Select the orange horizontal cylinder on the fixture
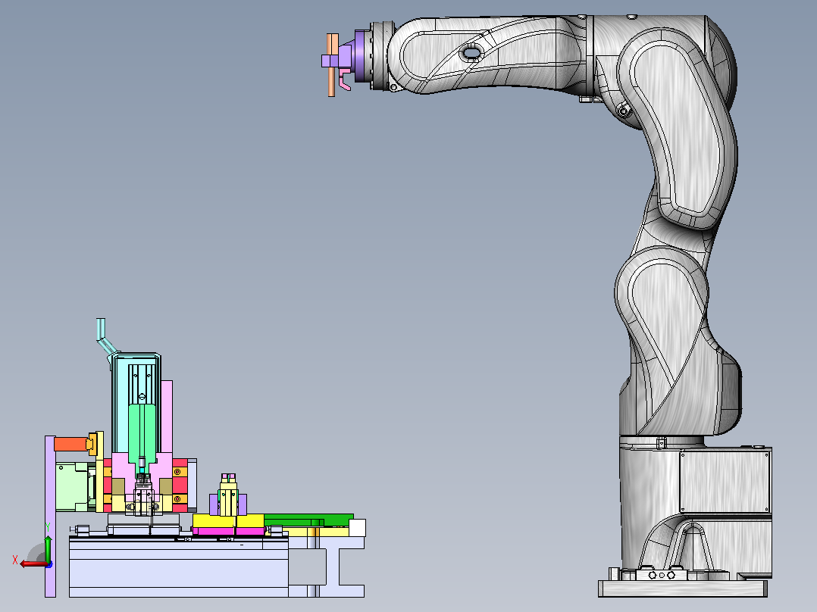This screenshot has height=612, width=817. pos(71,445)
